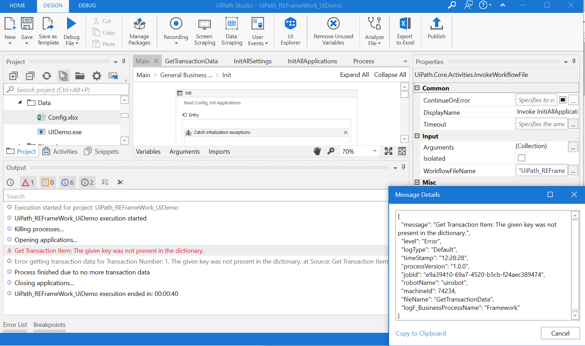Open the Arguments collection ellipsis button
585x346 pixels.
pyautogui.click(x=573, y=147)
